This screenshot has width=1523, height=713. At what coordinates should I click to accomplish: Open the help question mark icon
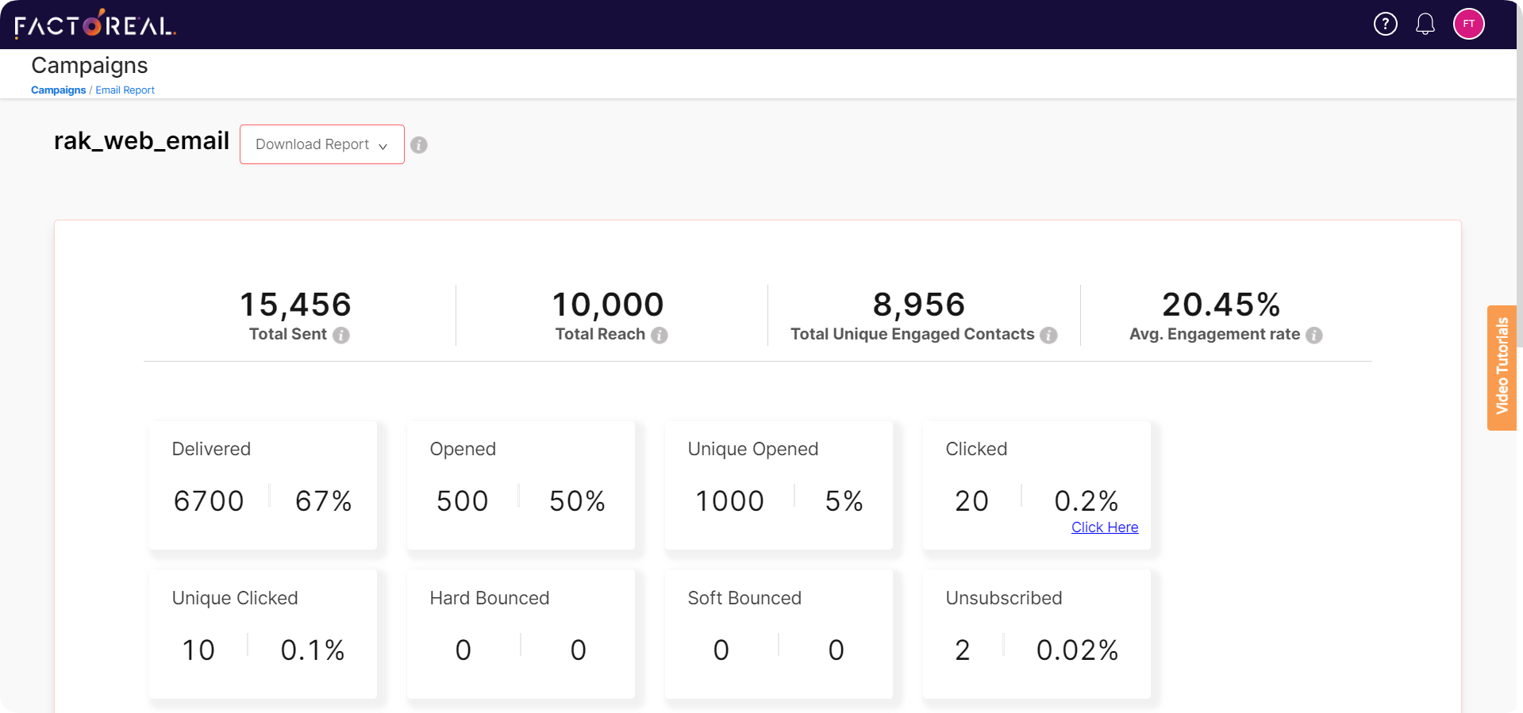pyautogui.click(x=1385, y=25)
